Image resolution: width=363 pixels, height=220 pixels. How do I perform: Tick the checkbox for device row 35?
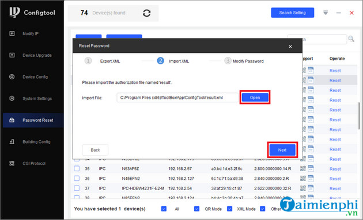(77, 168)
